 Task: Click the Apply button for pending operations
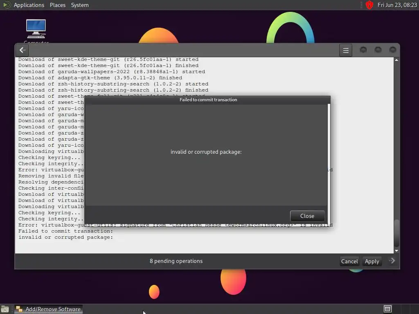tap(372, 261)
